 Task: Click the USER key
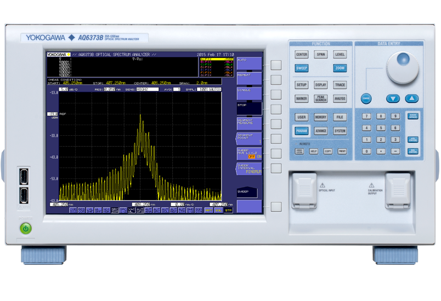pyautogui.click(x=302, y=117)
